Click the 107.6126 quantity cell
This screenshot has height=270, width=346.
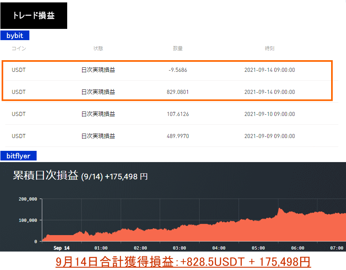point(178,114)
